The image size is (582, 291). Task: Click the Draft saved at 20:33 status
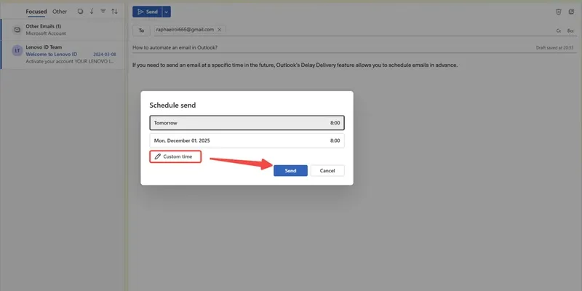click(554, 48)
